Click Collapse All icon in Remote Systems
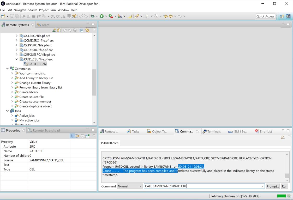This screenshot has height=200, width=293. point(81,31)
